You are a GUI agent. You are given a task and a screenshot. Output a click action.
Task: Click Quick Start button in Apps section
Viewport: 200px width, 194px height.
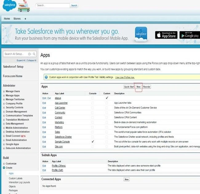tap(129, 87)
